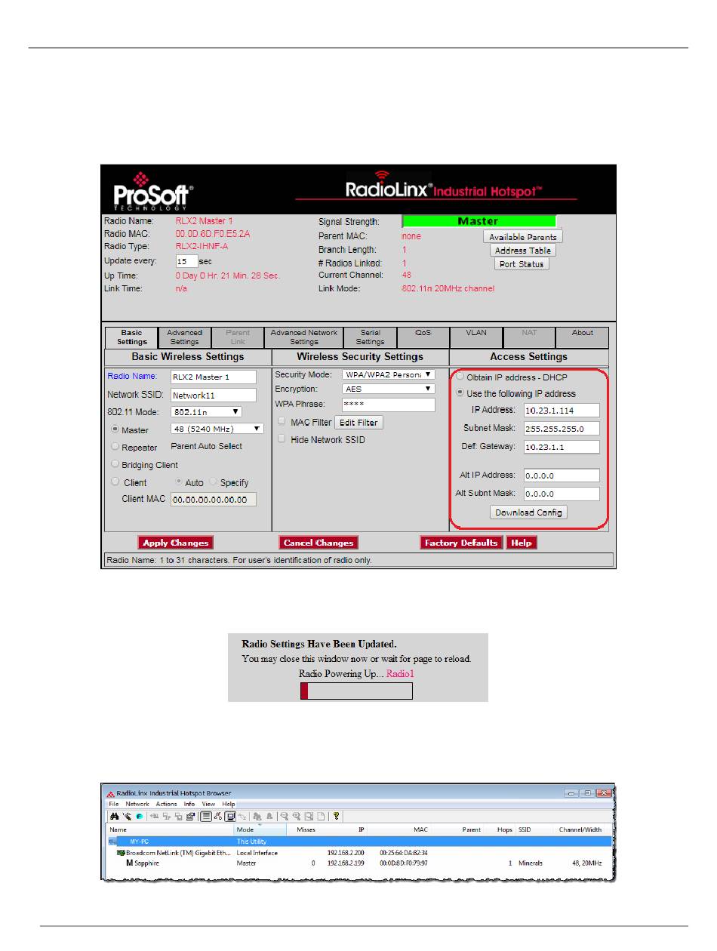The height and width of the screenshot is (951, 717).
Task: Open the About tab
Action: [x=583, y=337]
